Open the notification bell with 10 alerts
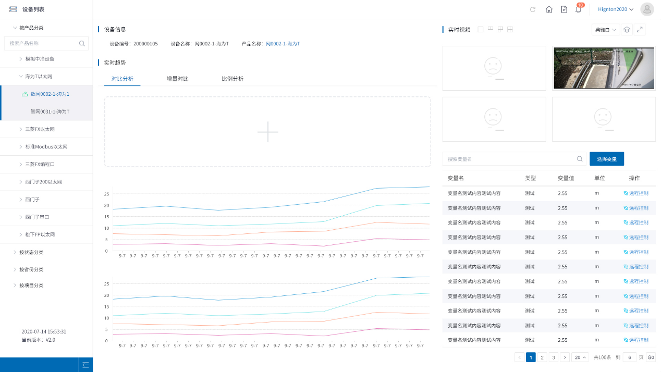This screenshot has height=372, width=661. pos(578,9)
